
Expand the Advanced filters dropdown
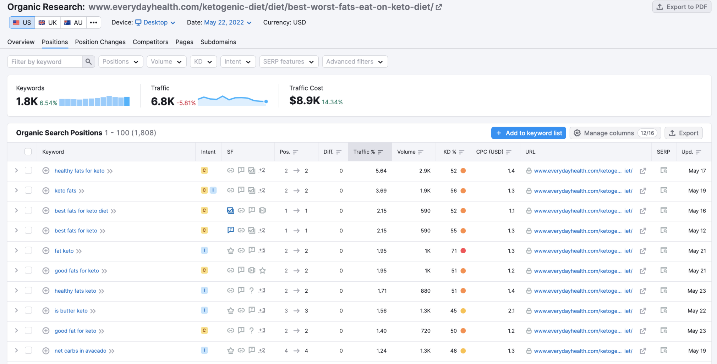[x=355, y=62]
